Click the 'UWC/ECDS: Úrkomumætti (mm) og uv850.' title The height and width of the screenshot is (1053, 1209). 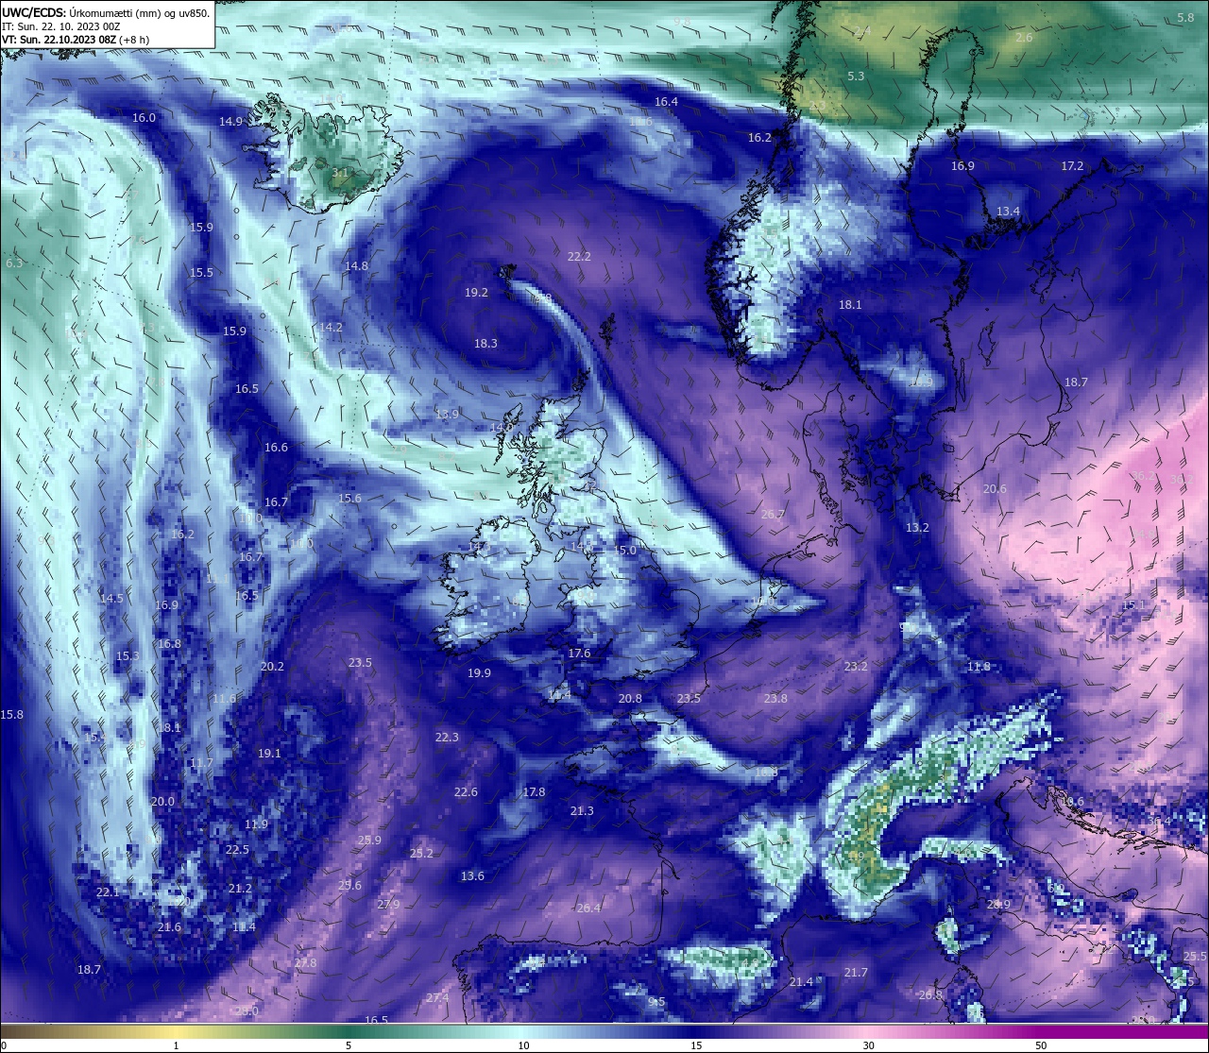[106, 13]
